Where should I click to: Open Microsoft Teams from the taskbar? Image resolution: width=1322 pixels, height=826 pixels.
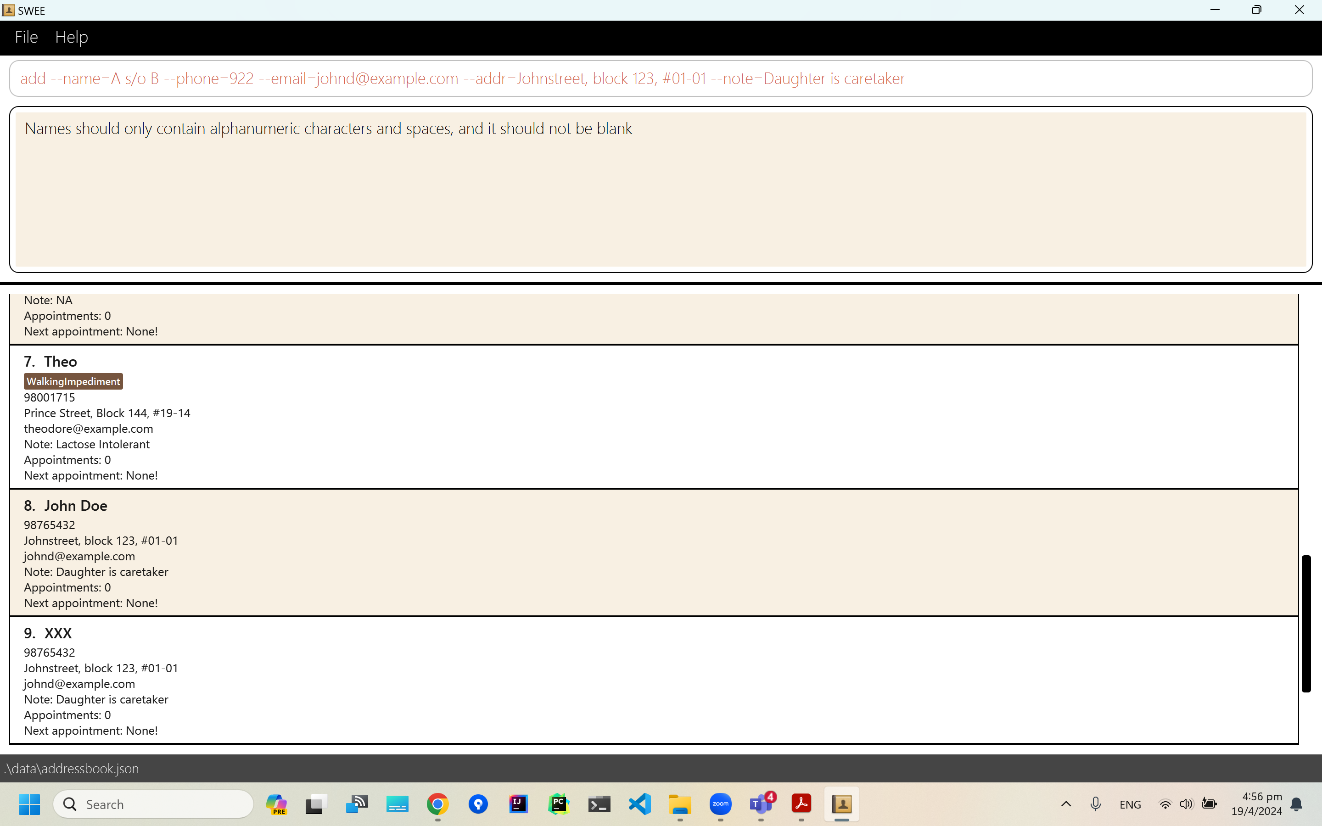click(761, 804)
